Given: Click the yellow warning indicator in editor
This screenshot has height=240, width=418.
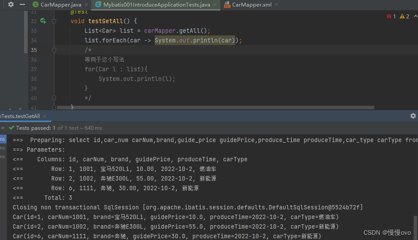Looking at the screenshot, I should 404,16.
